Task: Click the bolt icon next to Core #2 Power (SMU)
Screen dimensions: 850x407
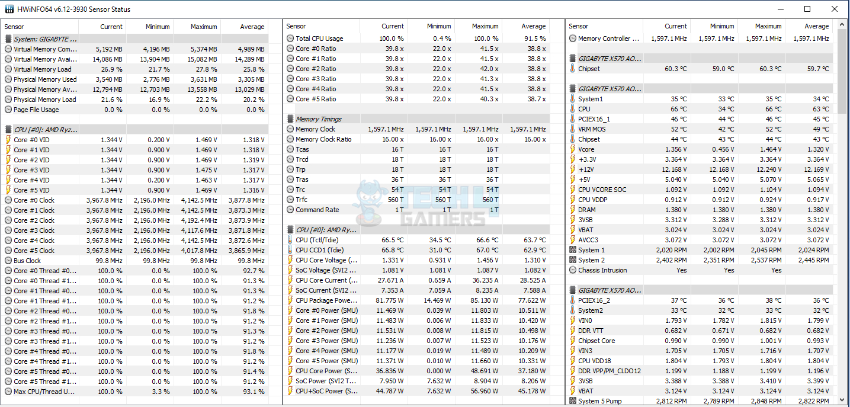Action: tap(290, 331)
